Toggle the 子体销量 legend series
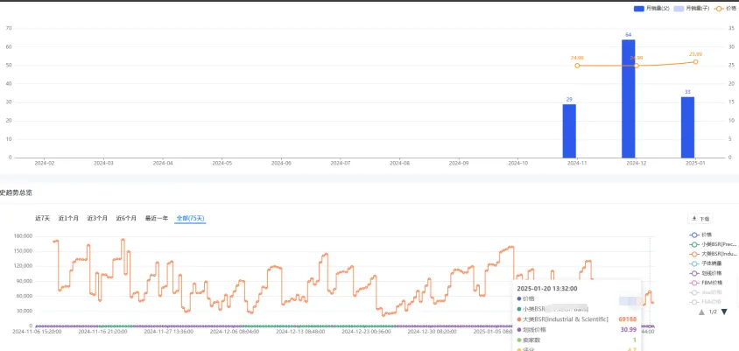Viewport: 739px width, 351px height. [704, 263]
